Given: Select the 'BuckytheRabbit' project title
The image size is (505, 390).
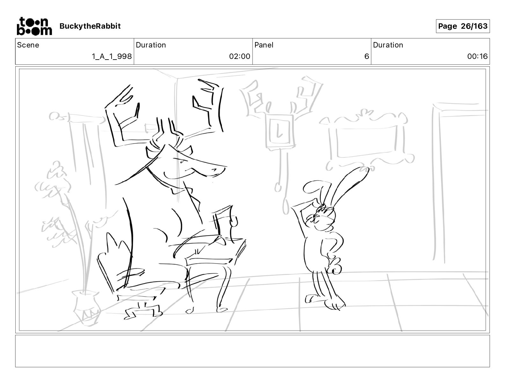Looking at the screenshot, I should pyautogui.click(x=90, y=26).
